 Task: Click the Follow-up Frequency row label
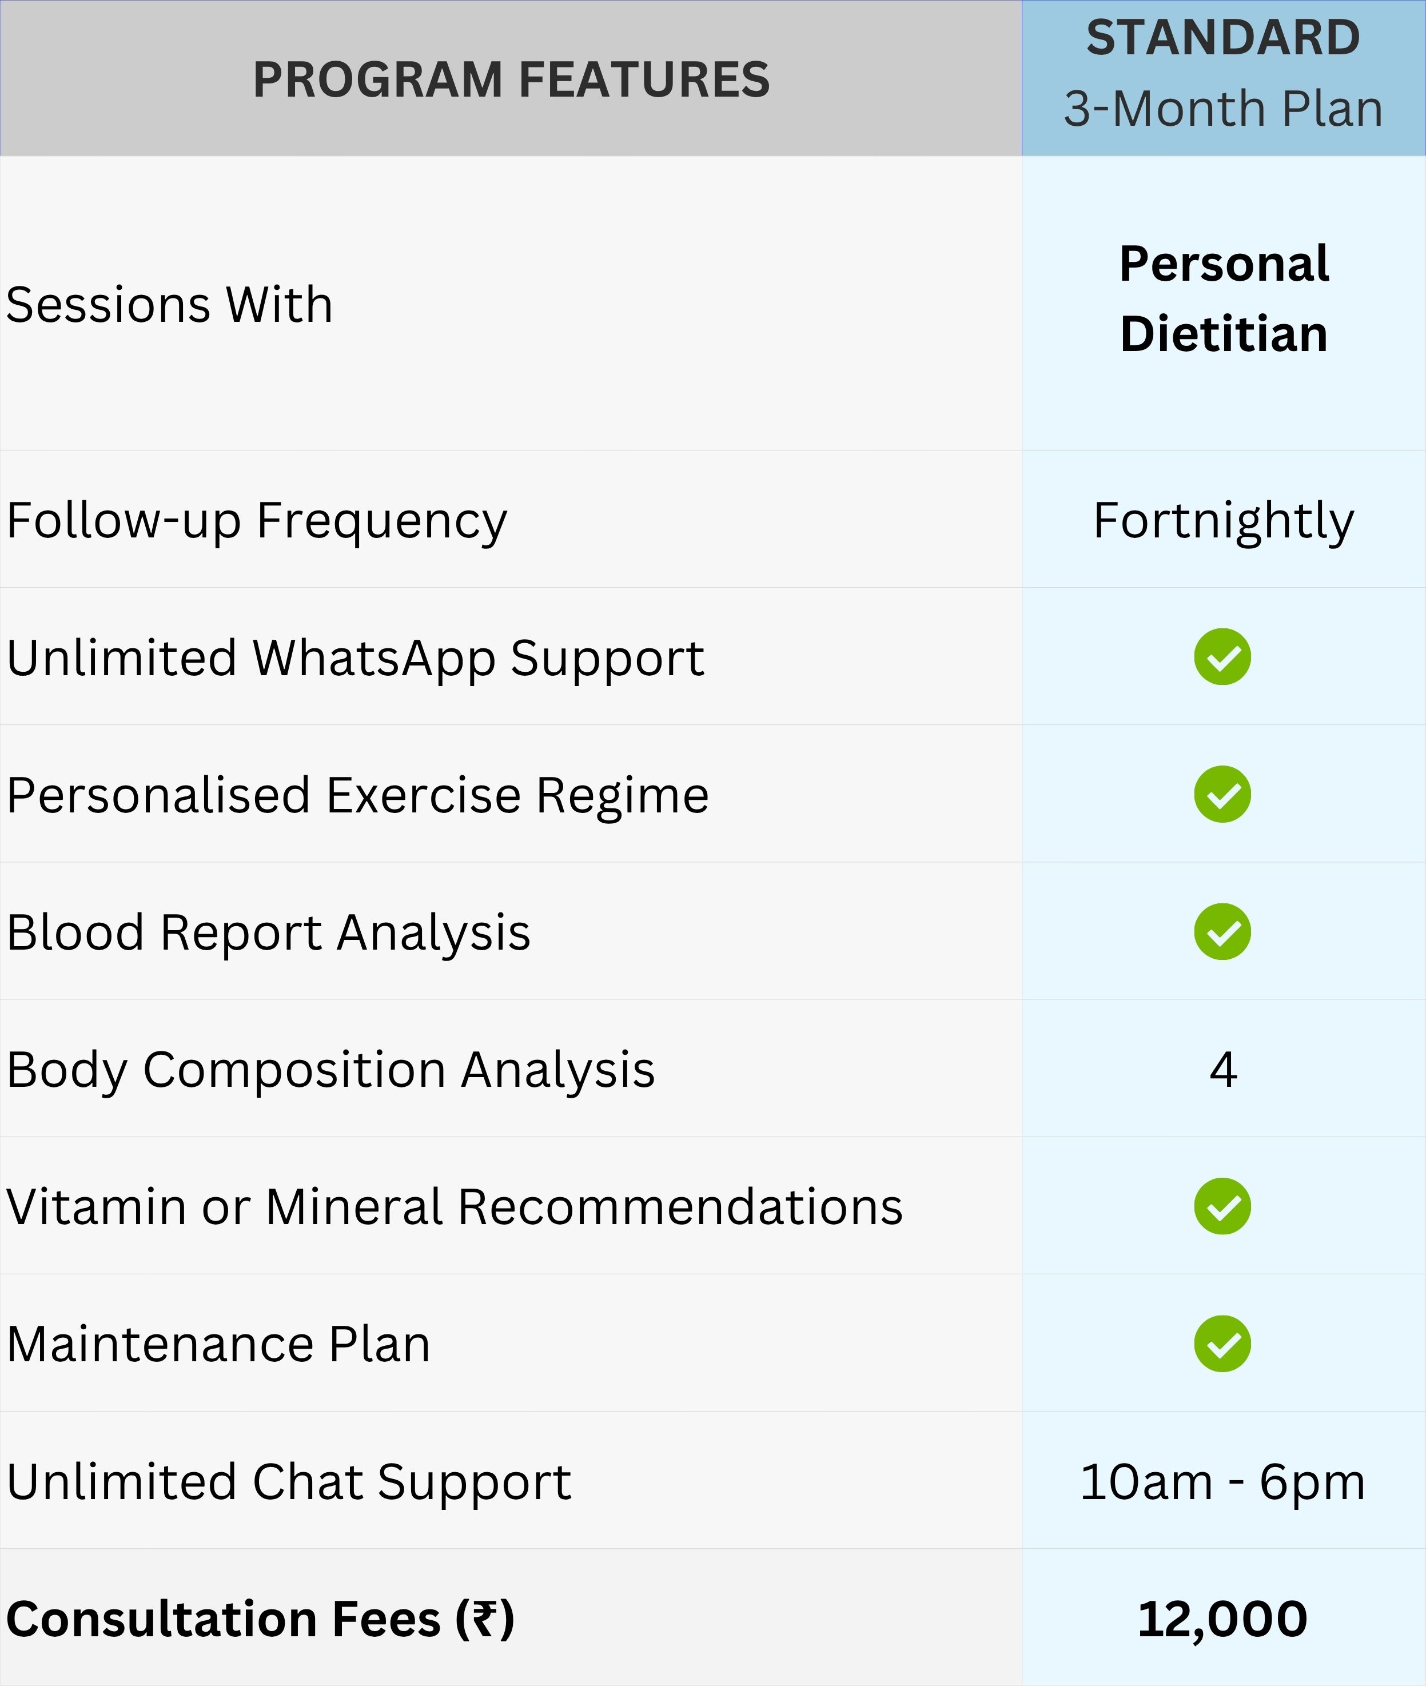click(257, 520)
